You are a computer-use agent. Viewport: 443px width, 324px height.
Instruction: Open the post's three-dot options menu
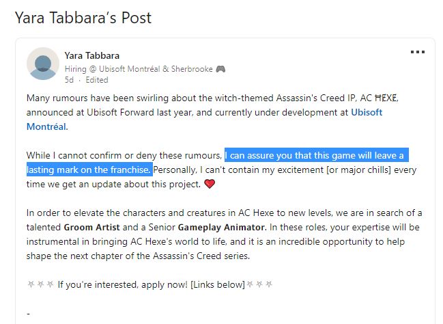(x=417, y=52)
